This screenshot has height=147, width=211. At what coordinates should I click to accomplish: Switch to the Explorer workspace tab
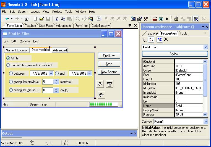[152, 33]
